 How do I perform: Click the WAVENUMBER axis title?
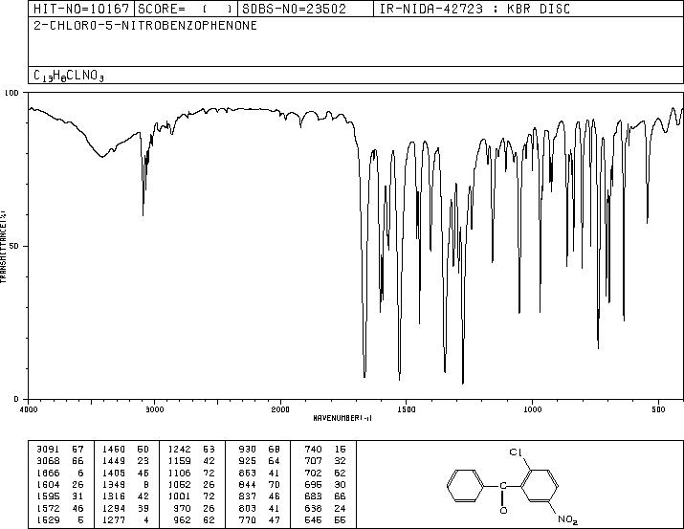point(342,418)
